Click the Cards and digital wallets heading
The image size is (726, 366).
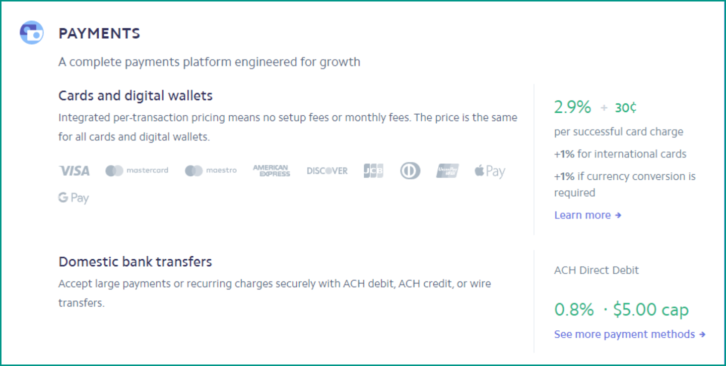[135, 95]
